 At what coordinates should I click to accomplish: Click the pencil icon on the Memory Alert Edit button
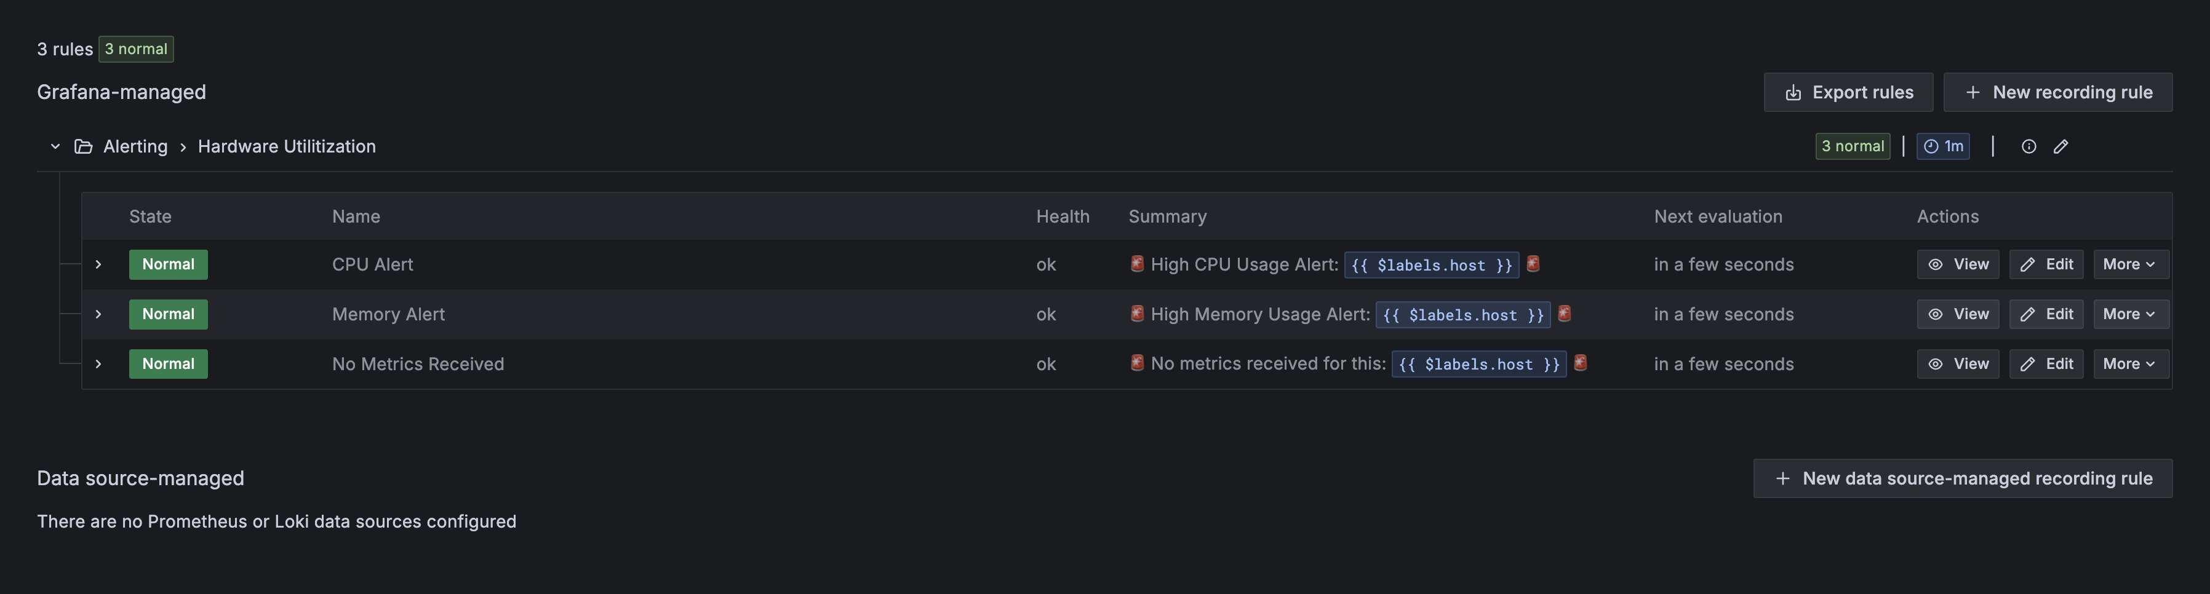[2027, 314]
